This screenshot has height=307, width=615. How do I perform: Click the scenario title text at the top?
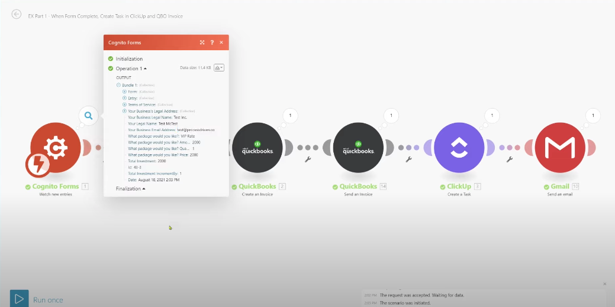105,16
